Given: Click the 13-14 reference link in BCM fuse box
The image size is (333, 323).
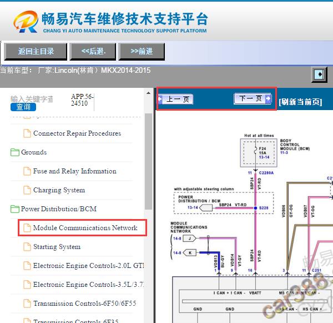Looking at the screenshot, I should pyautogui.click(x=264, y=157).
